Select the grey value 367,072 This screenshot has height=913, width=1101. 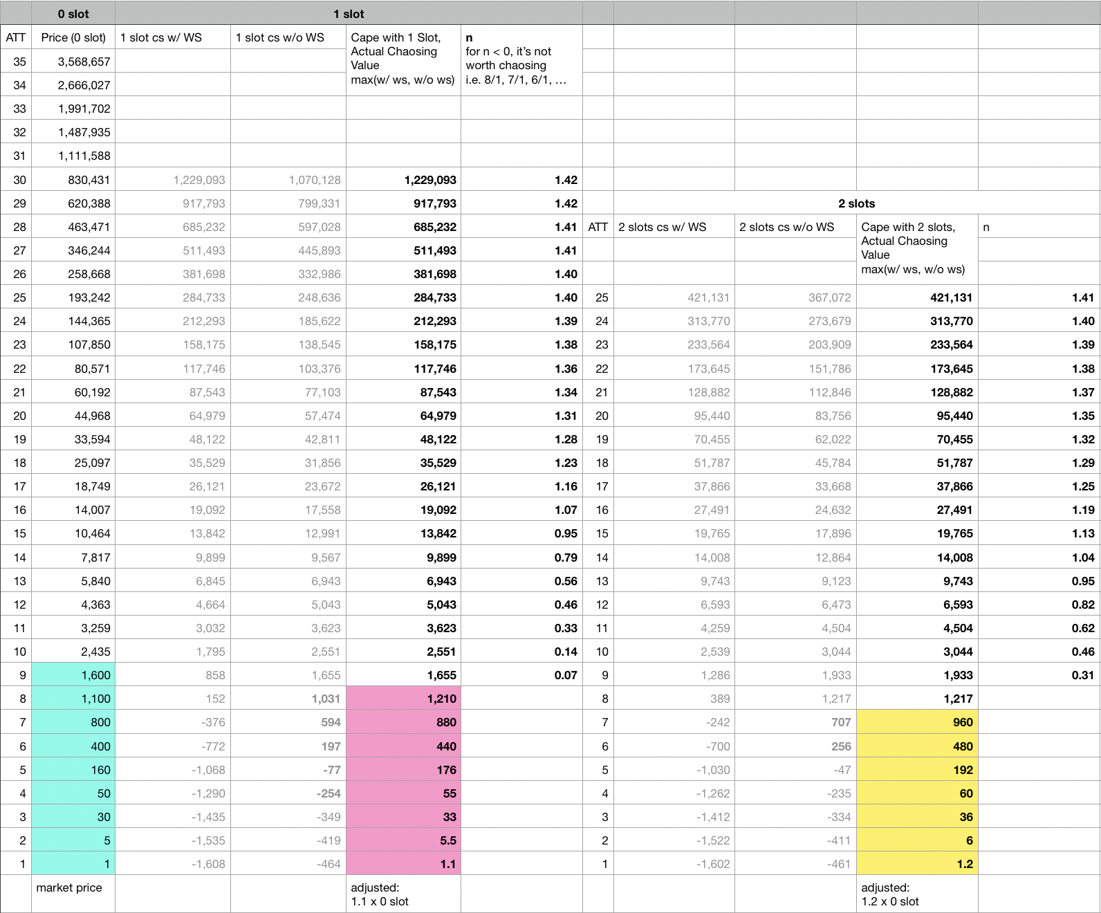click(x=795, y=297)
